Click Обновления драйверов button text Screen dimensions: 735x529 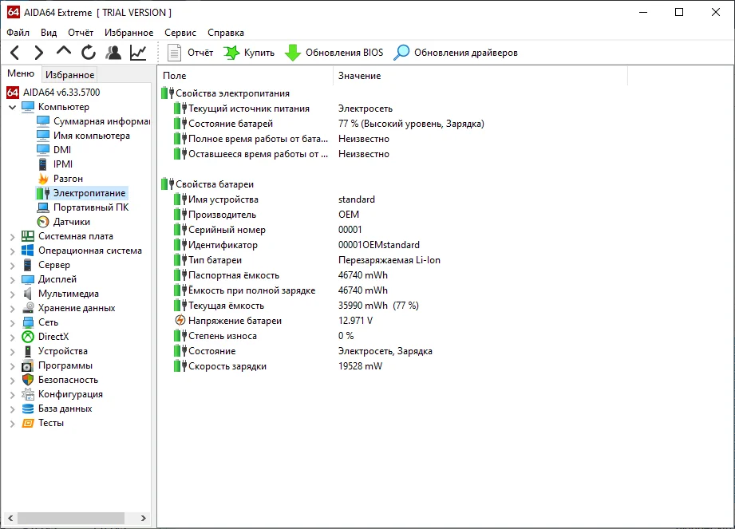pos(466,53)
